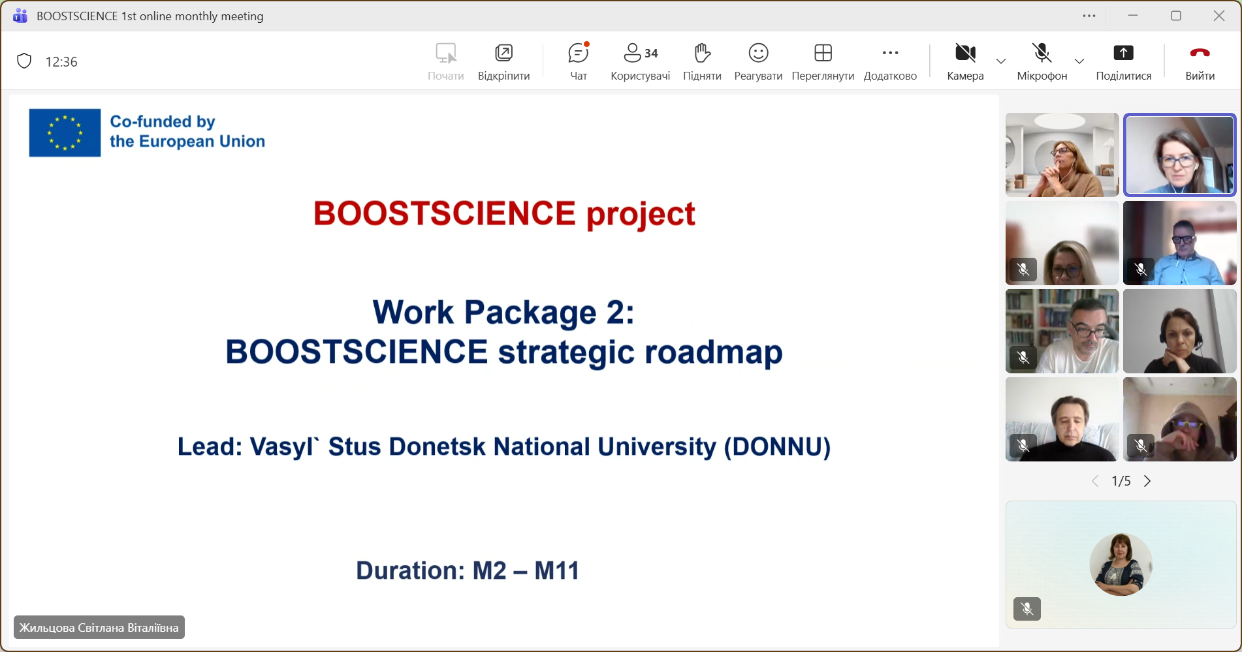Image resolution: width=1242 pixels, height=652 pixels.
Task: Expand camera options dropdown arrow
Action: (x=1001, y=61)
